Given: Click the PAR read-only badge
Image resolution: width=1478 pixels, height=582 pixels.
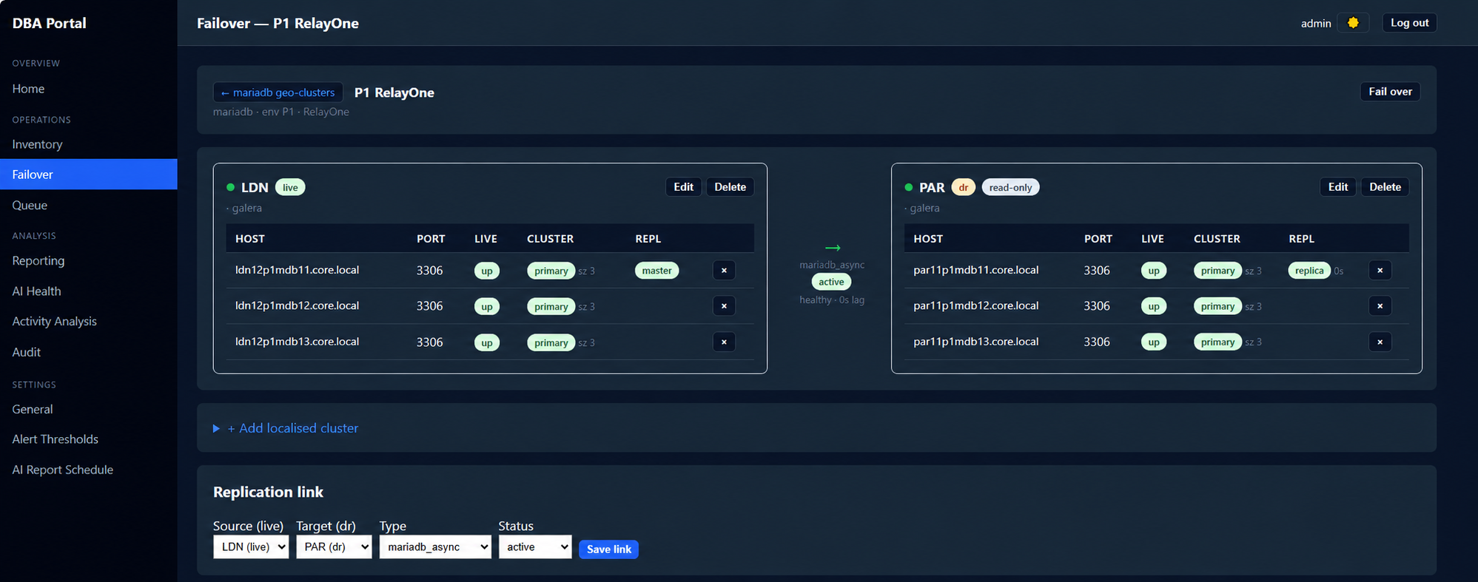Looking at the screenshot, I should (x=1010, y=188).
